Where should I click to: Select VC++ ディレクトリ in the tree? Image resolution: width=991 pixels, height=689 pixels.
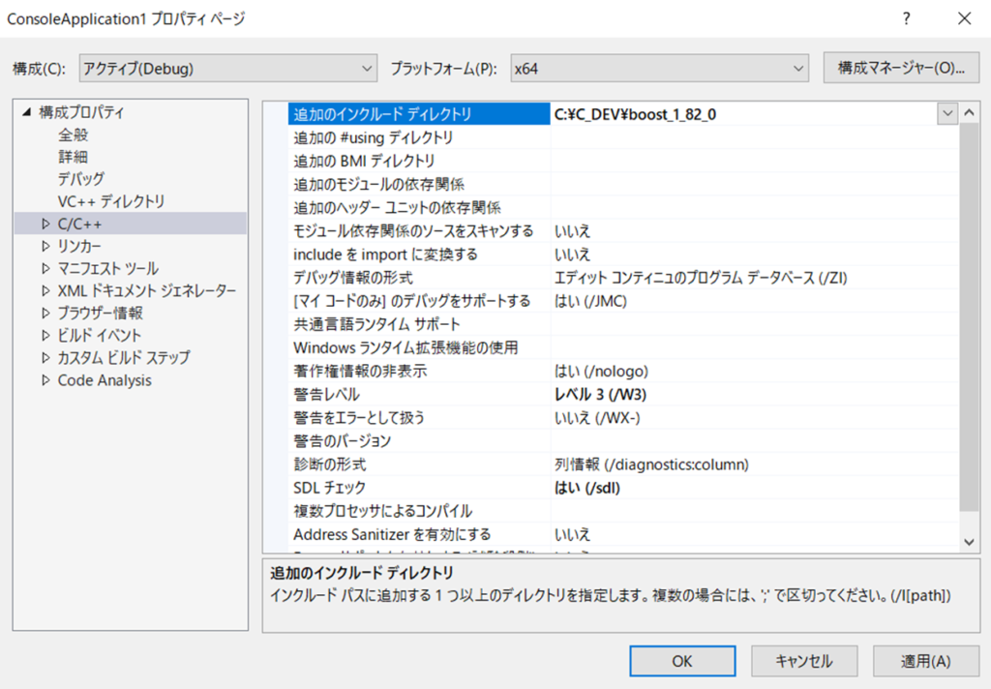point(110,201)
